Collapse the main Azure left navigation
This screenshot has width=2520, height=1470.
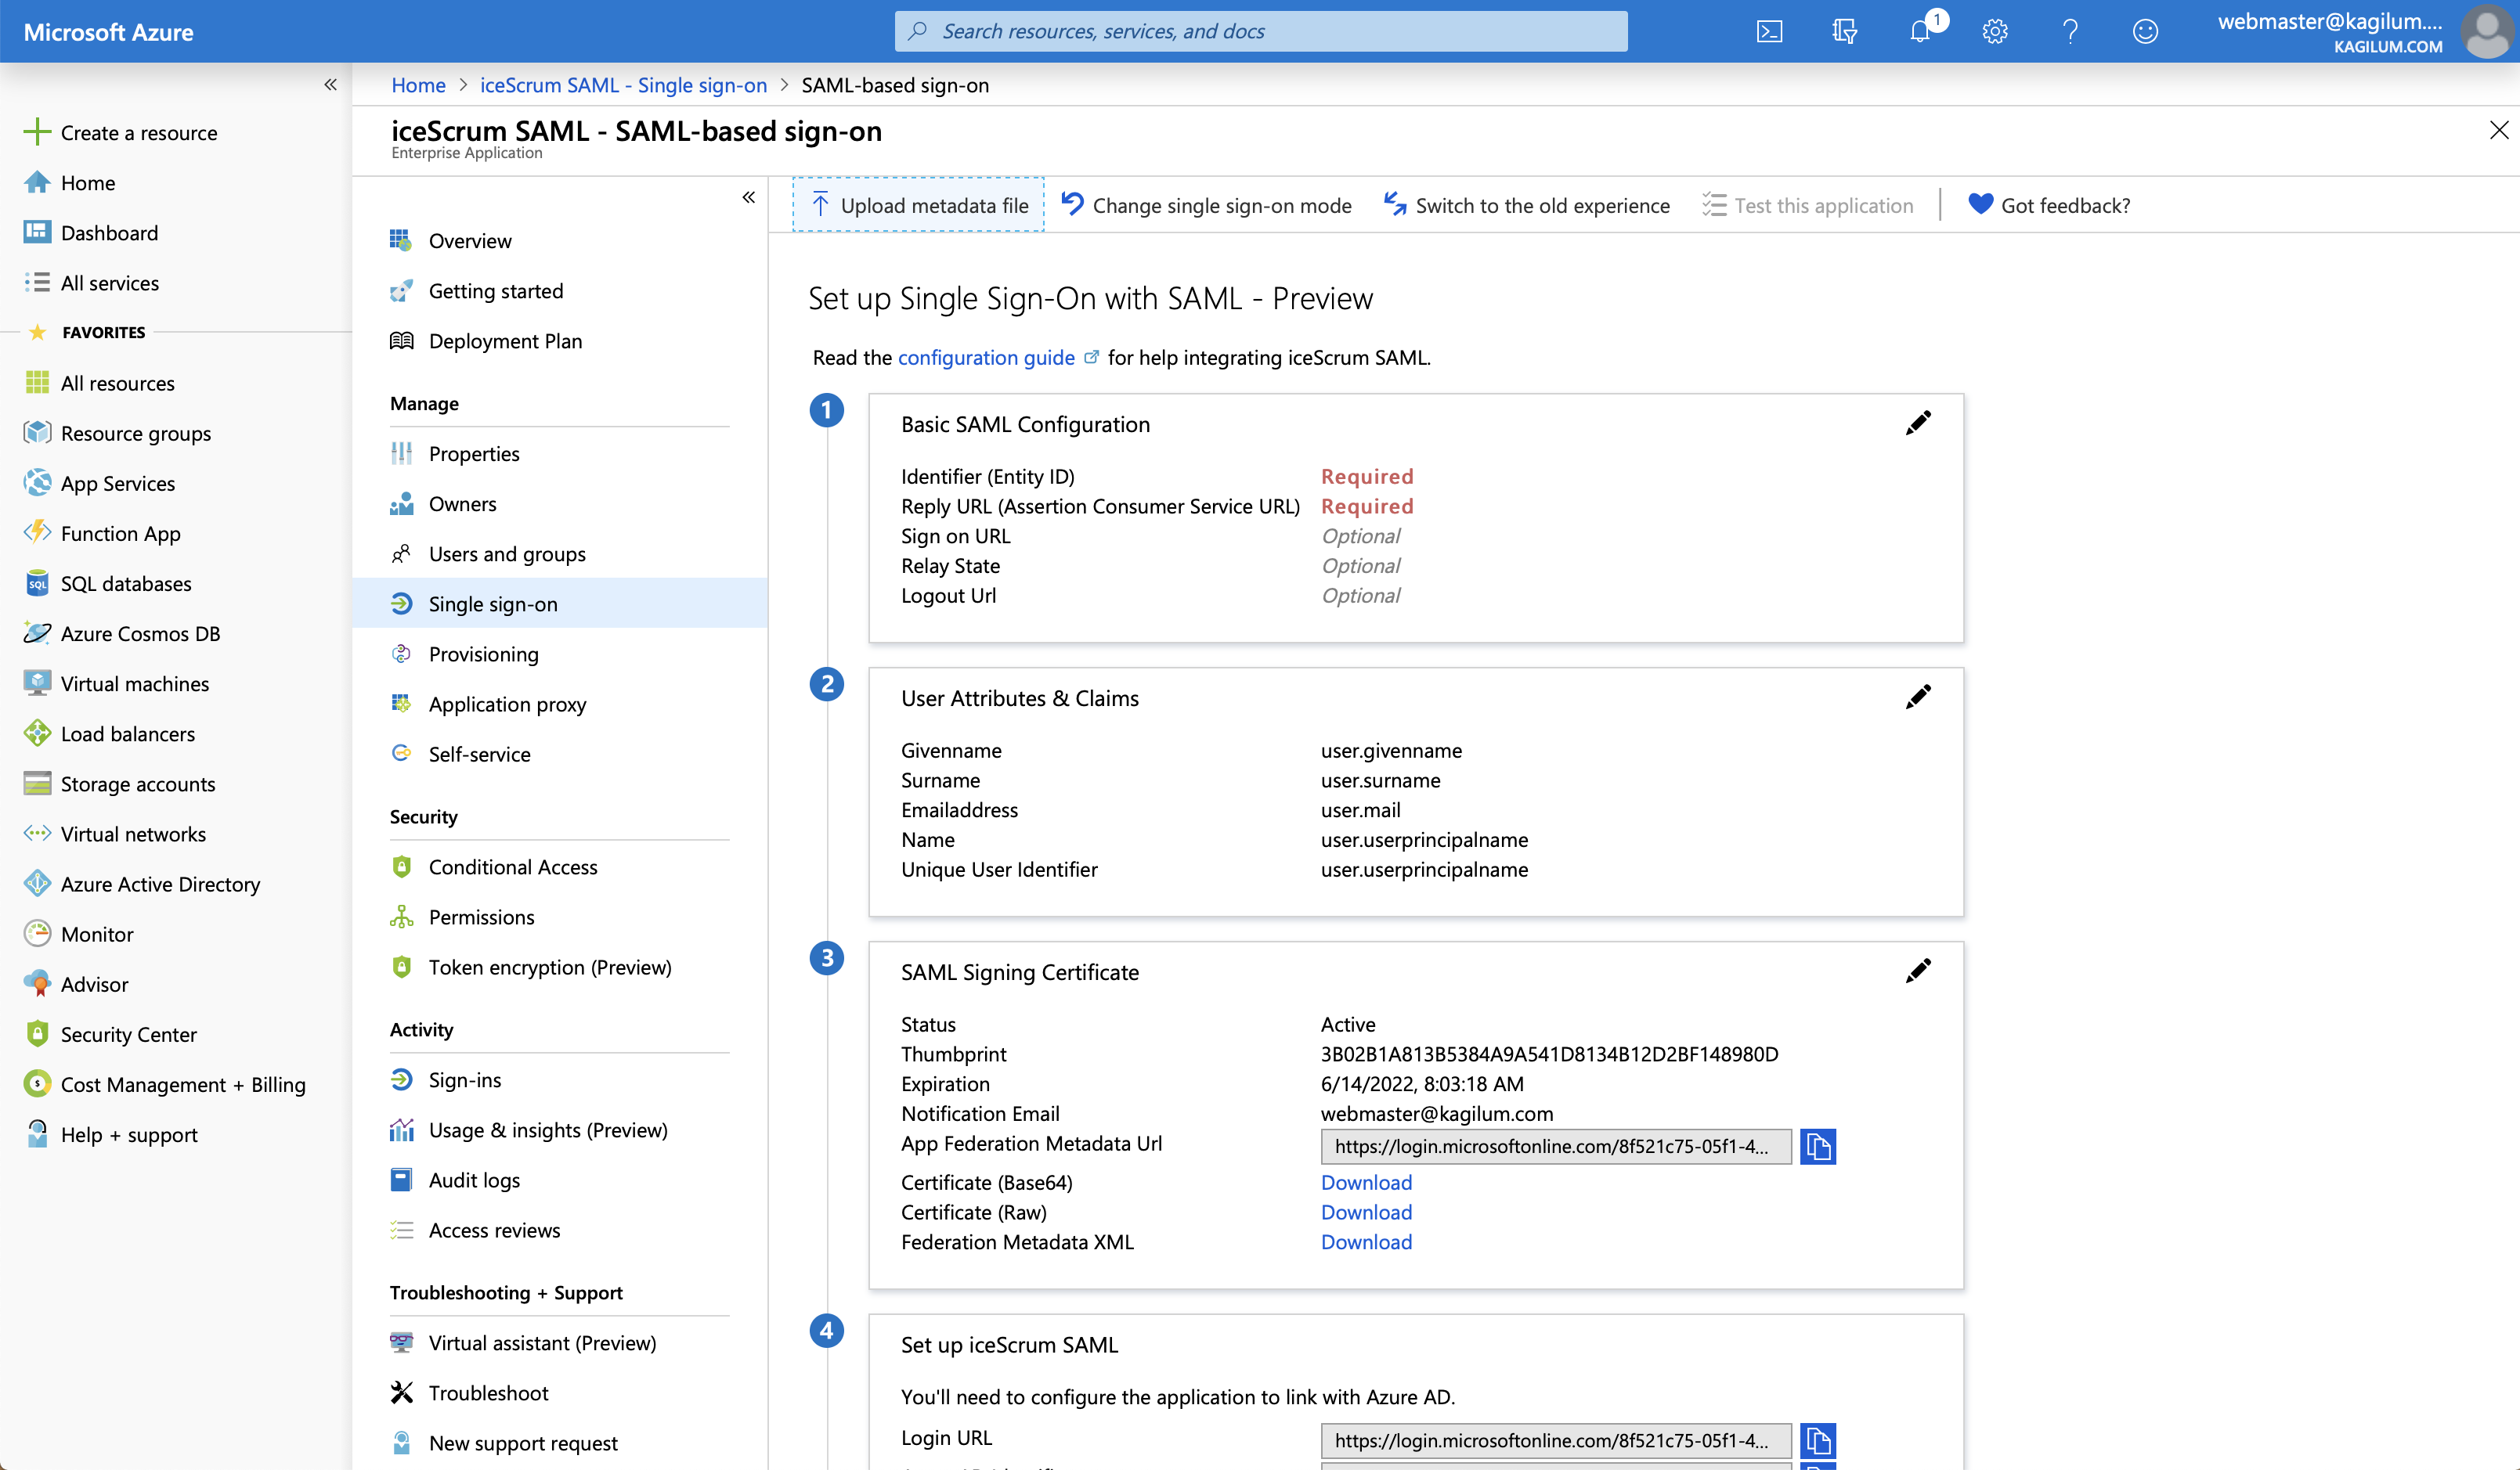[330, 85]
